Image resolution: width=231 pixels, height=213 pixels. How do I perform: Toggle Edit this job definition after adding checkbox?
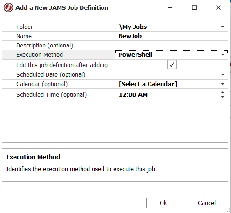(172, 65)
